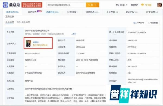Open the 热门应用 dropdown
The height and width of the screenshot is (106, 163).
click(122, 5)
